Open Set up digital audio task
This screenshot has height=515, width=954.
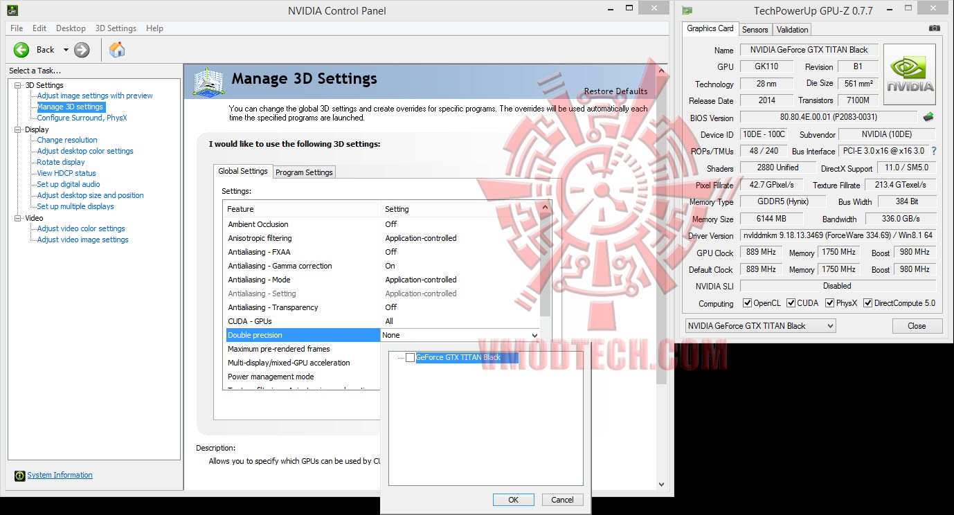point(69,185)
